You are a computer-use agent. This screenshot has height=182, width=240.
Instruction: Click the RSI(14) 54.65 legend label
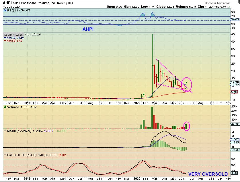click(19, 10)
